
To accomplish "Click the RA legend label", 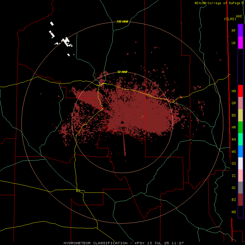I will 234,140.
